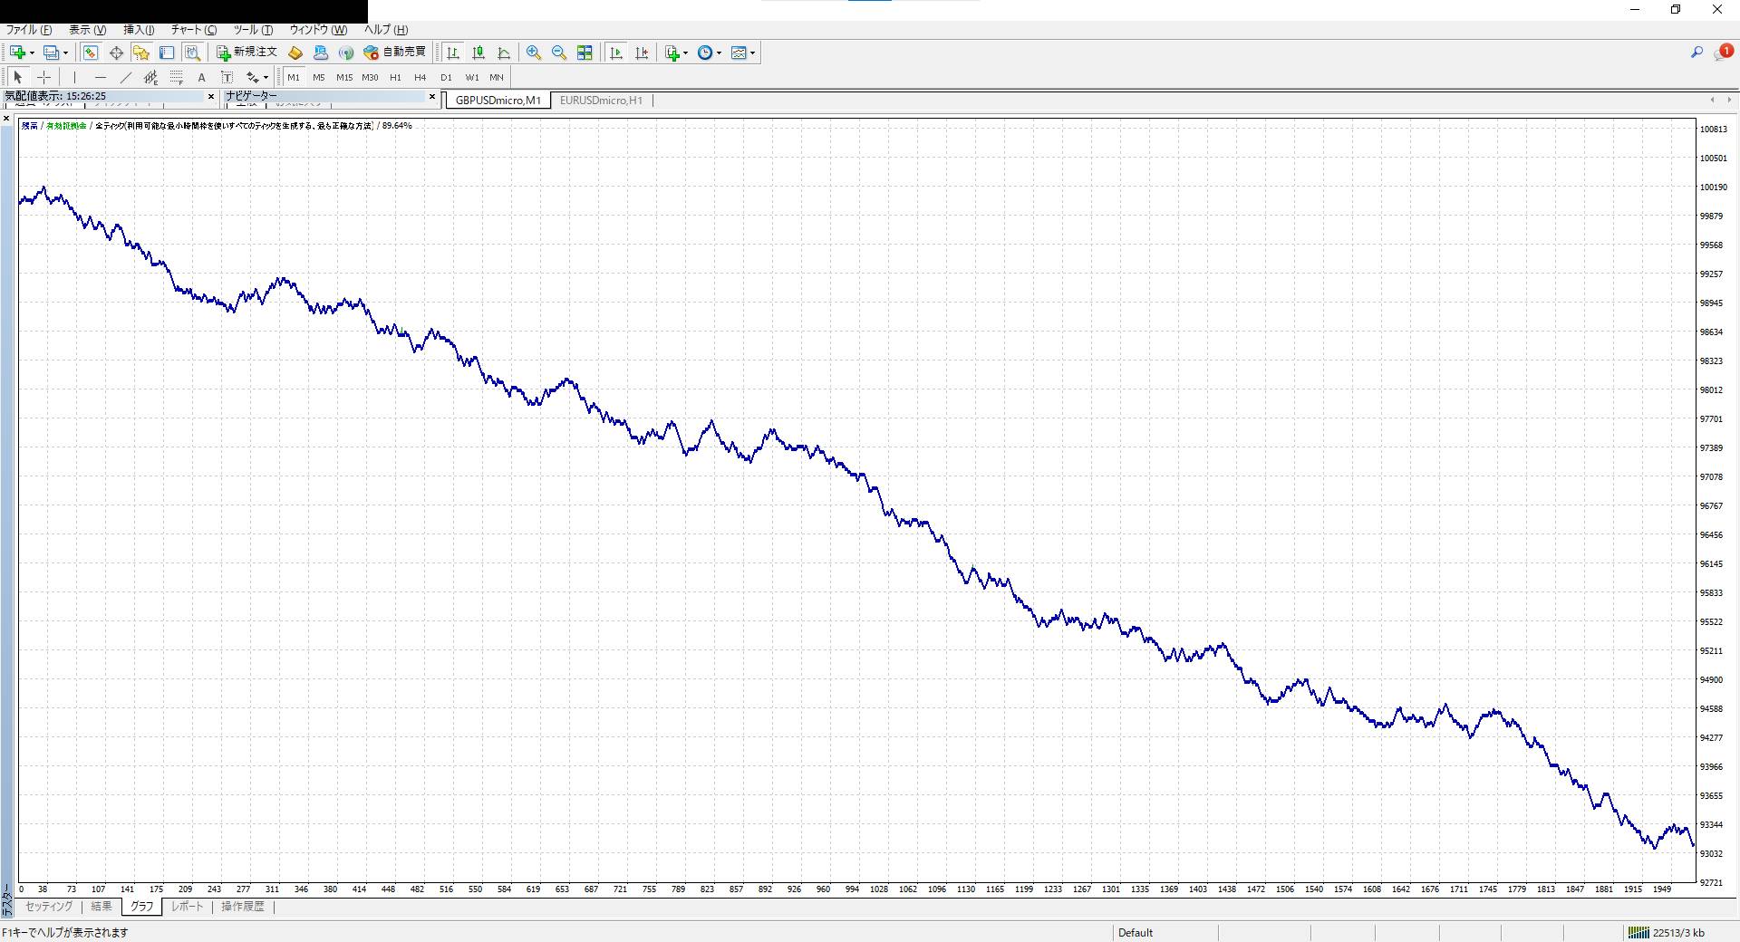Open the Profiles toolbar icon
Viewport: 1740px width, 942px height.
point(51,53)
